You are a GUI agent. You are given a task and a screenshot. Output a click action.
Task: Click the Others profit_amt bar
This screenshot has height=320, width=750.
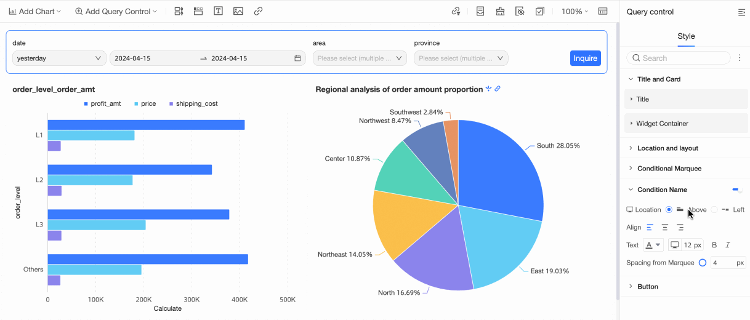click(148, 259)
